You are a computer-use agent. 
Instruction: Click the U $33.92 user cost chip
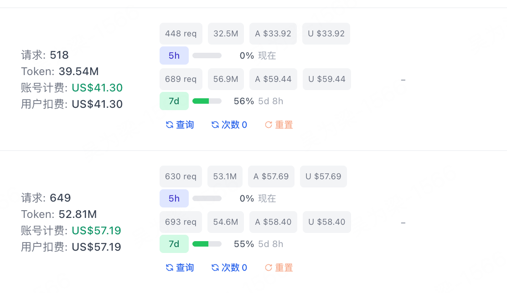point(326,34)
